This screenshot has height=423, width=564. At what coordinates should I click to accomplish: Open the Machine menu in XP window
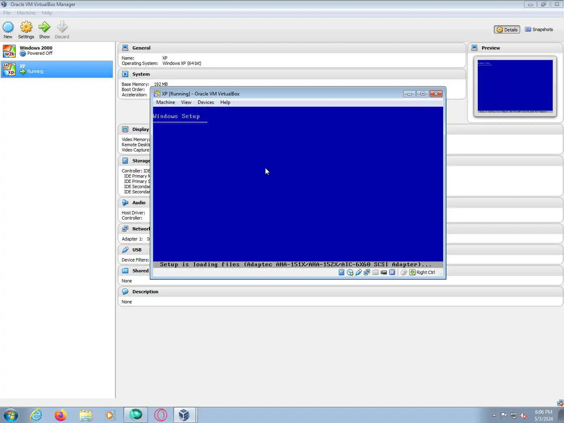pos(166,102)
